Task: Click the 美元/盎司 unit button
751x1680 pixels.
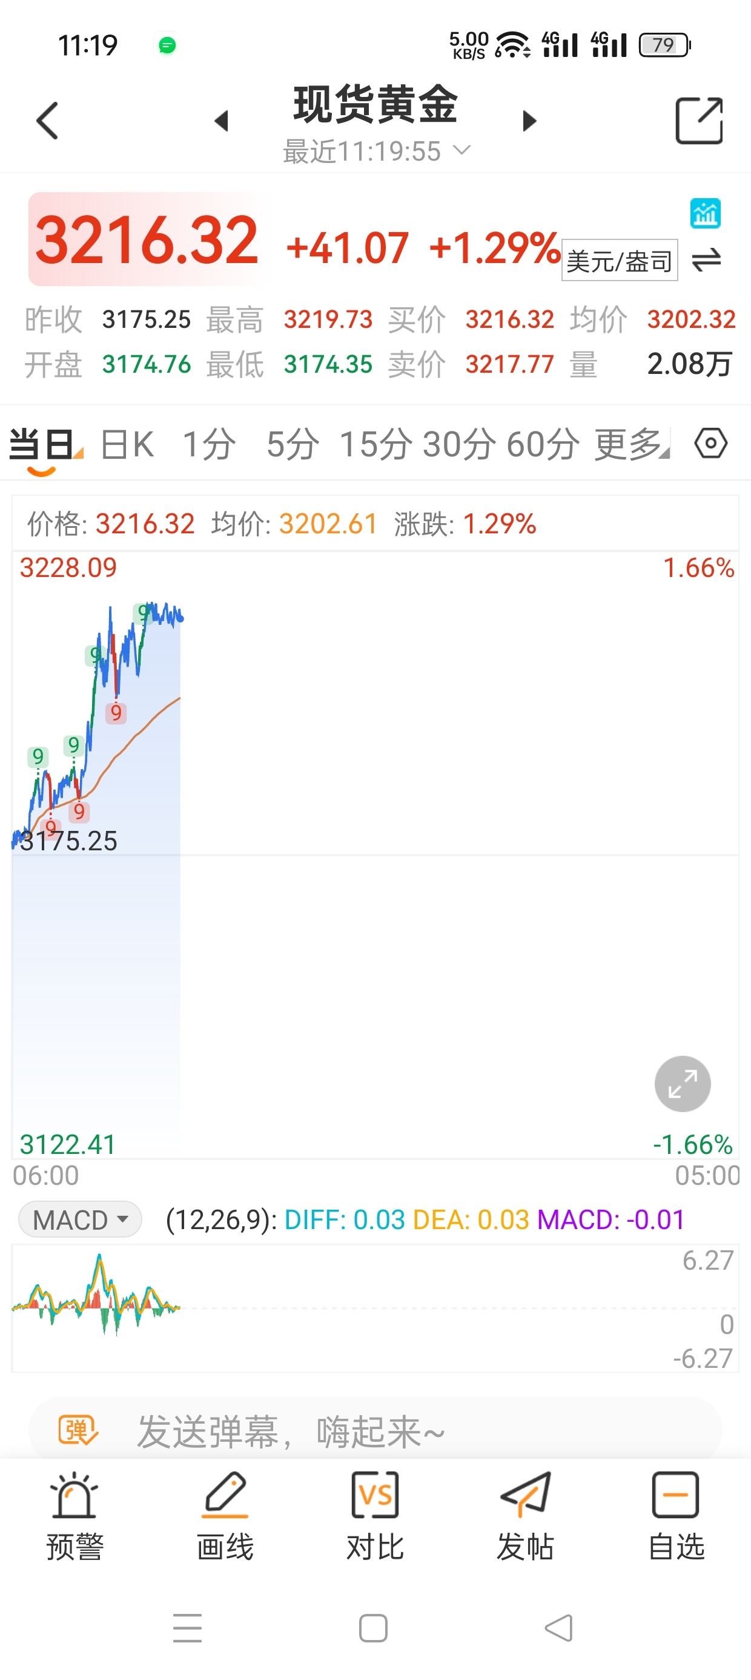Action: click(x=618, y=261)
